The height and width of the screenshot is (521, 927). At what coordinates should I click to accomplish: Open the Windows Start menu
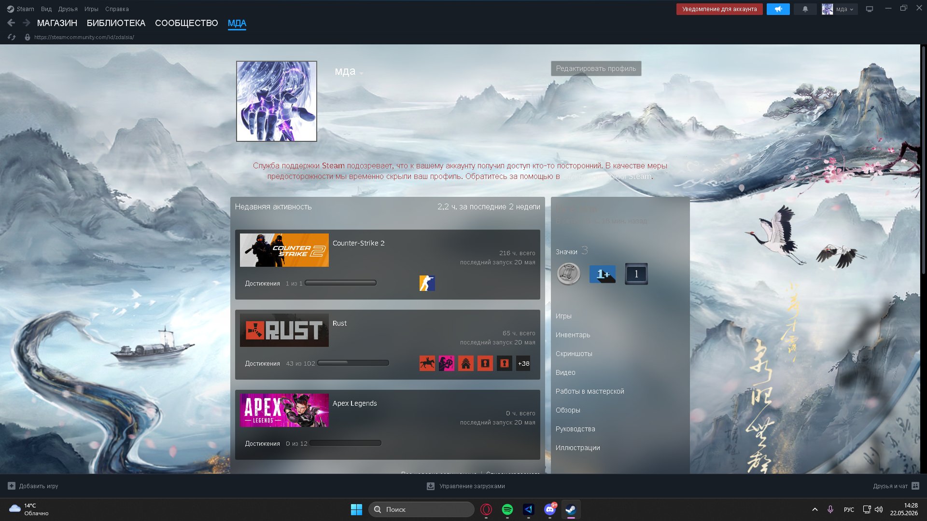pyautogui.click(x=356, y=509)
